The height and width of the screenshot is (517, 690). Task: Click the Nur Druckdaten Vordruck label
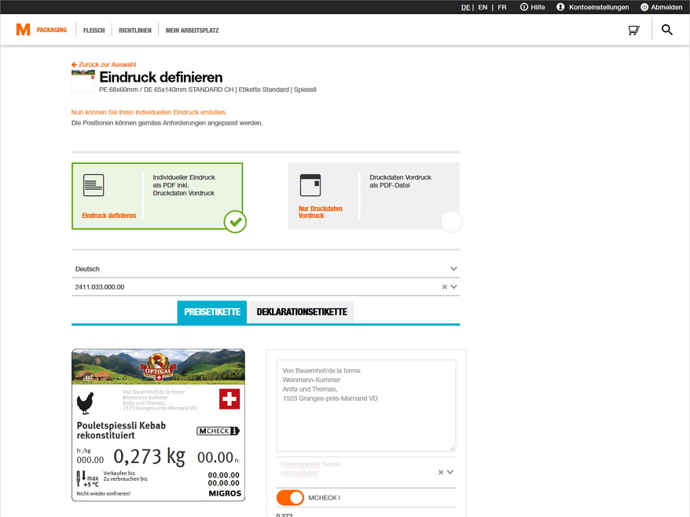(x=321, y=212)
